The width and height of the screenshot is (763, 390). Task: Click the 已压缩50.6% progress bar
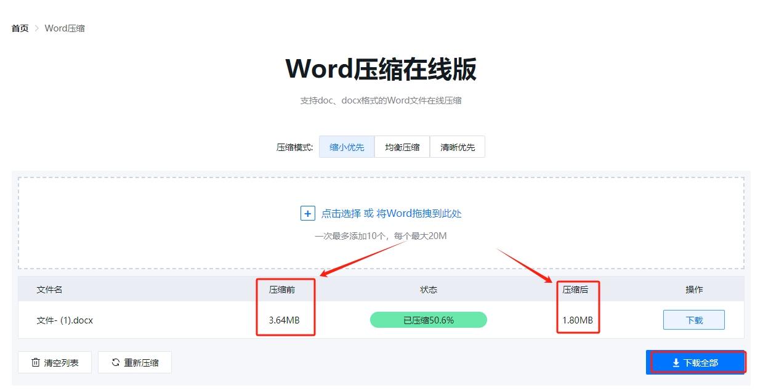coord(428,320)
